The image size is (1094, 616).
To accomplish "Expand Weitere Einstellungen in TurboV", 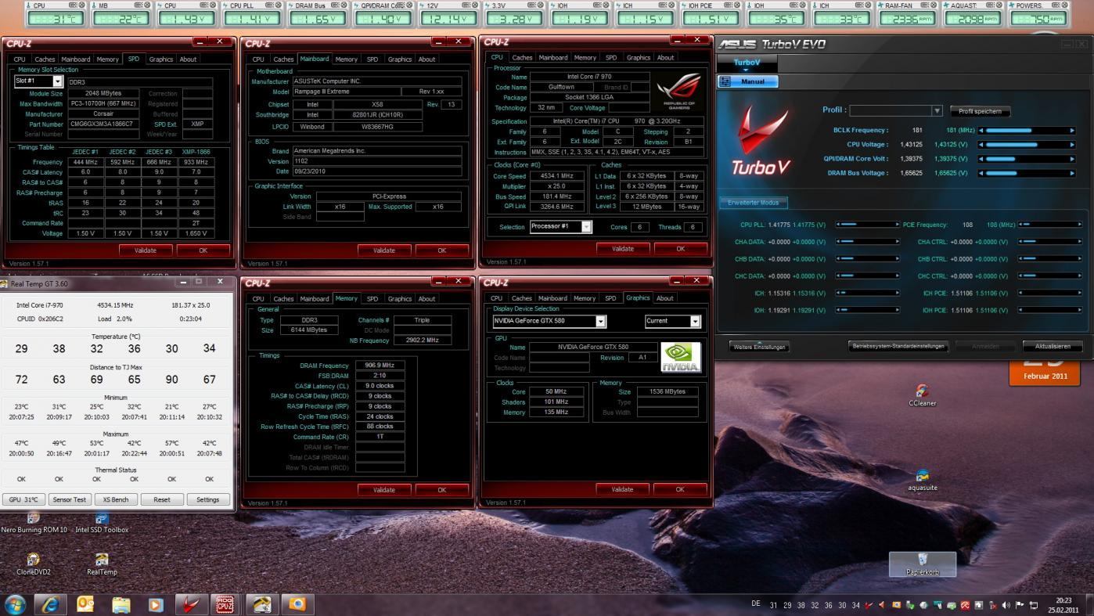I will pos(759,347).
